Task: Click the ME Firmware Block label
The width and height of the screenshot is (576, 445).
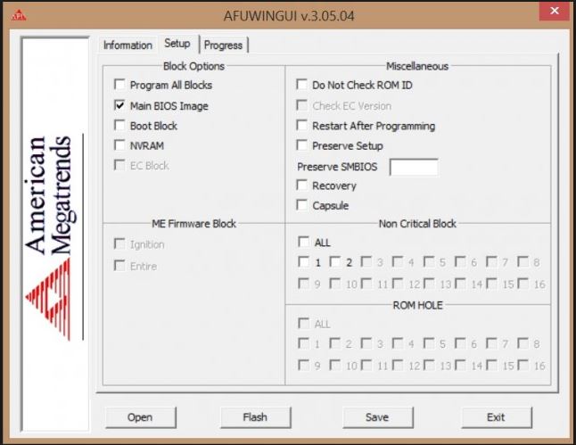Action: tap(194, 224)
